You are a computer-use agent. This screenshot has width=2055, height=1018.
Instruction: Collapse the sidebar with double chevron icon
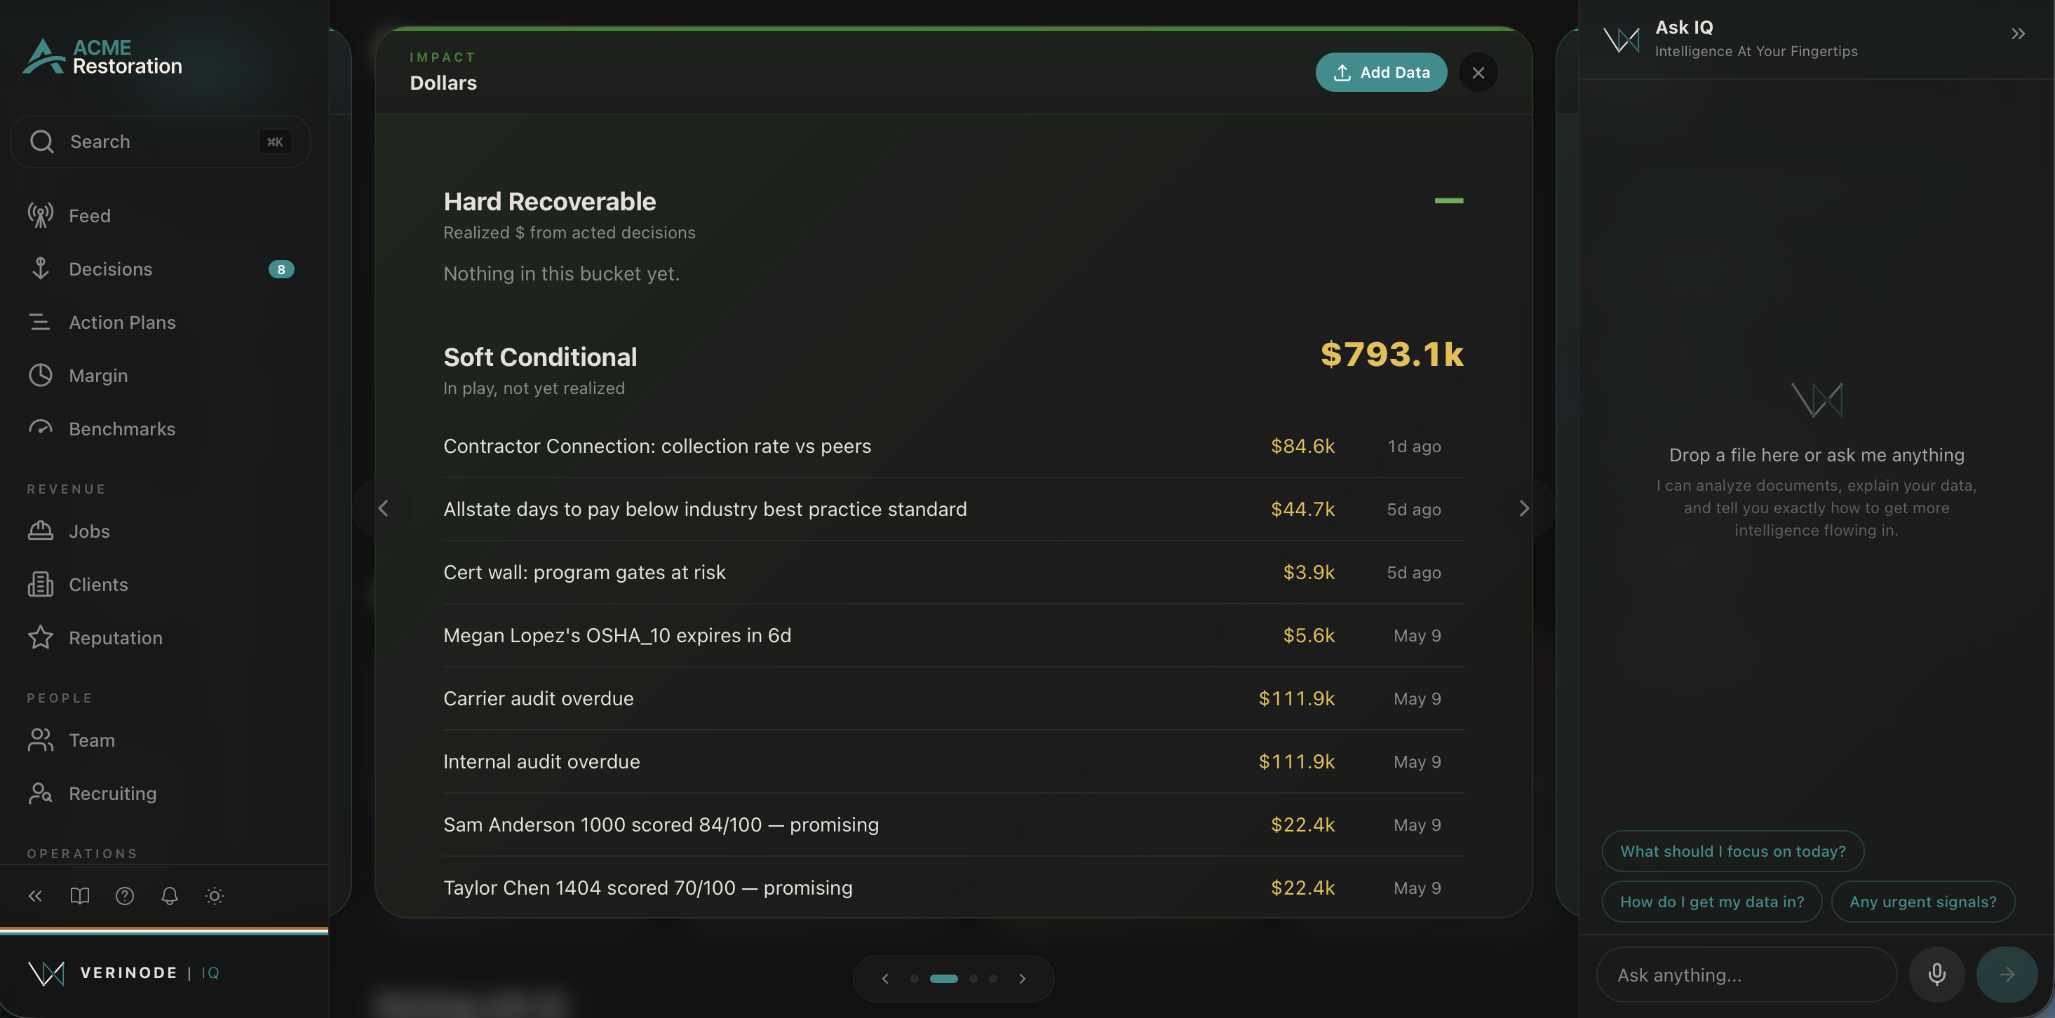tap(35, 895)
